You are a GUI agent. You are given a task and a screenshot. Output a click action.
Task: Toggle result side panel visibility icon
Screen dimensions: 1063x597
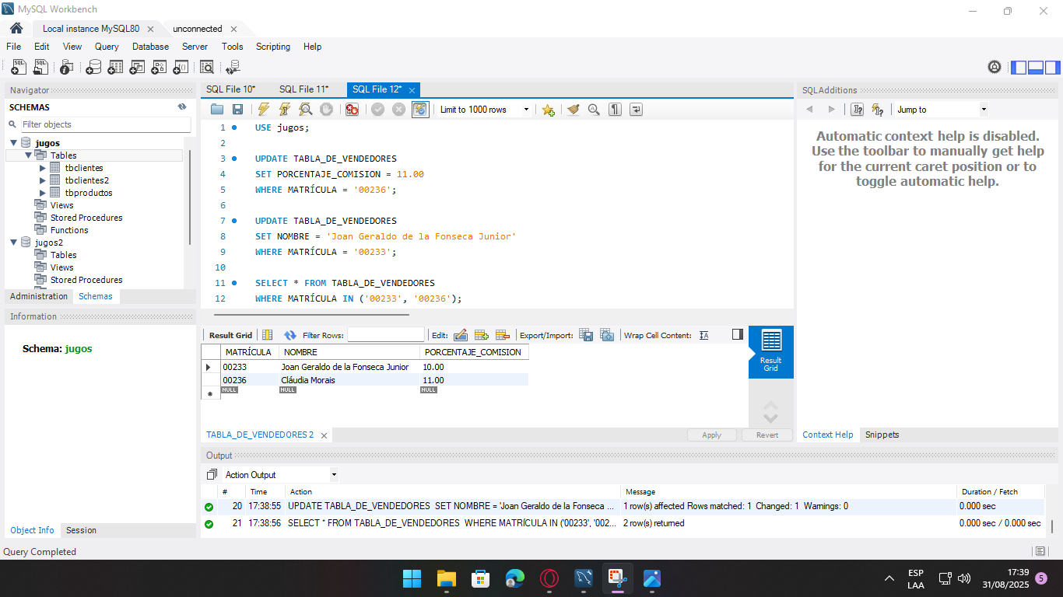738,334
